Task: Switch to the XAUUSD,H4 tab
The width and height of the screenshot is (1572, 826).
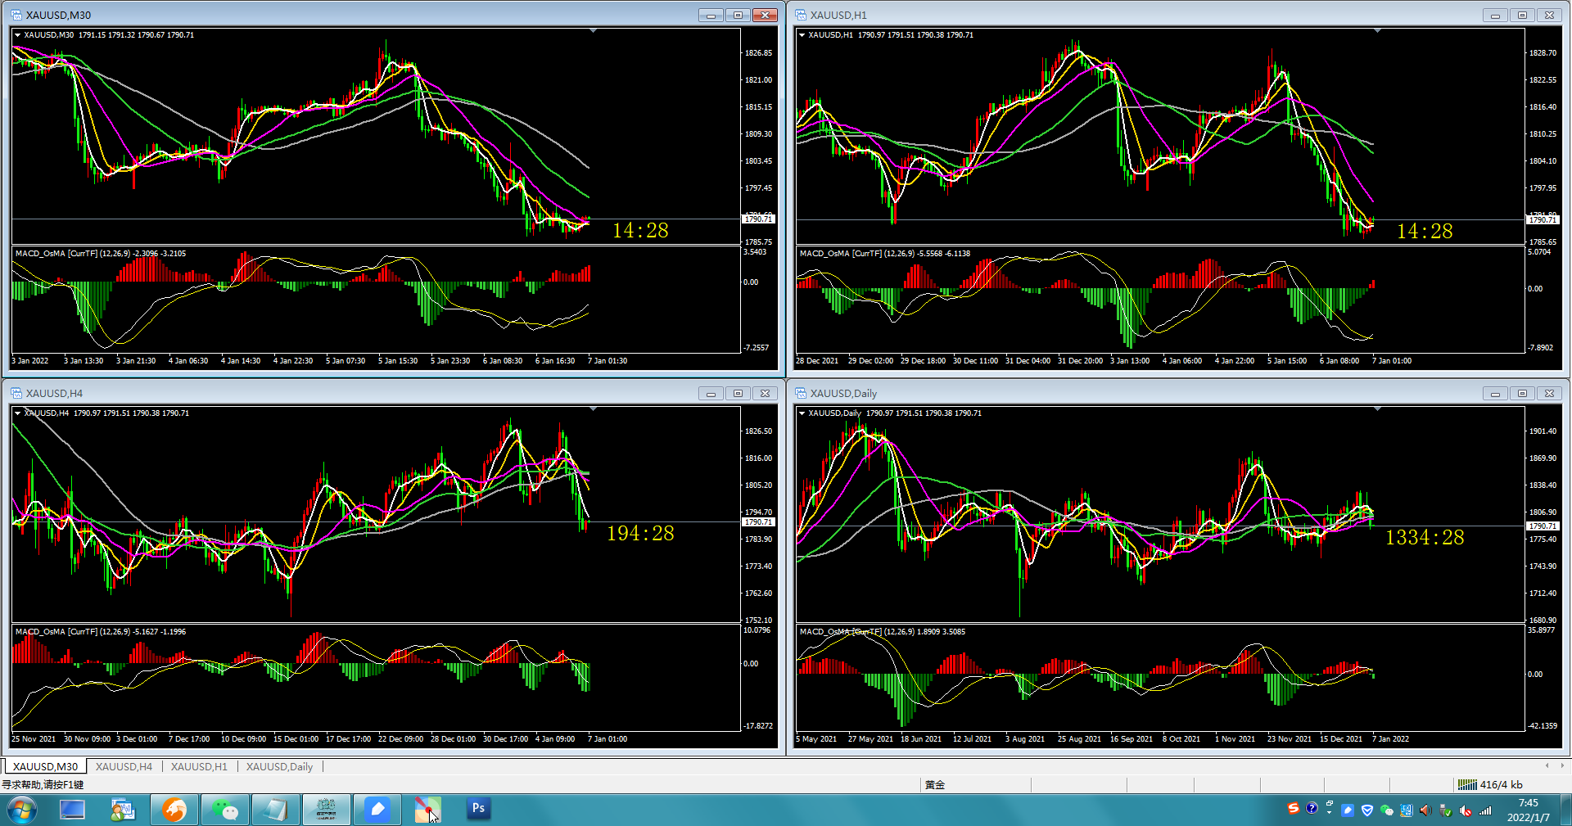Action: coord(124,767)
